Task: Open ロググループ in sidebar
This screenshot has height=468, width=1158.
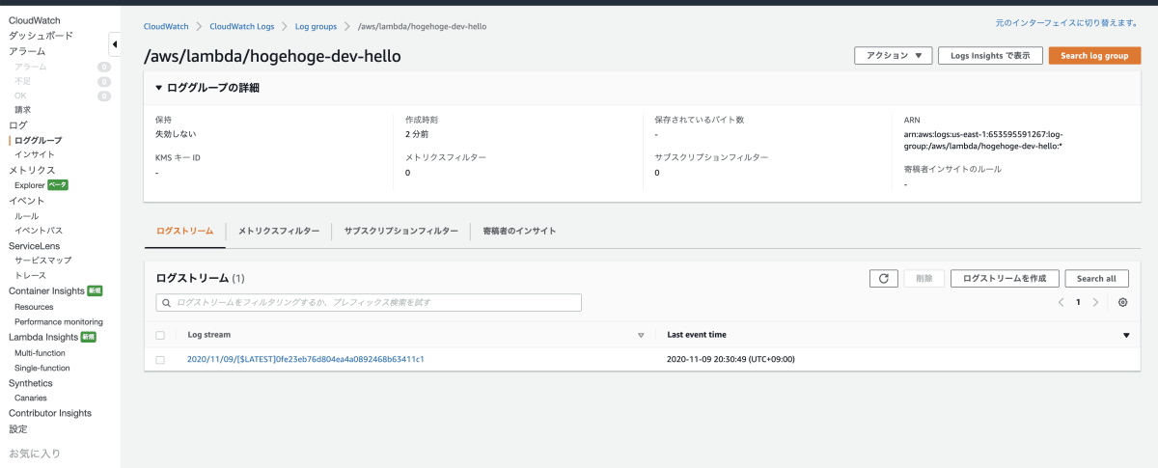Action: coord(38,140)
